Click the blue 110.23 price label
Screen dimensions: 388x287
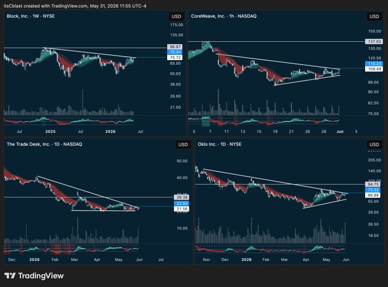coord(374,63)
